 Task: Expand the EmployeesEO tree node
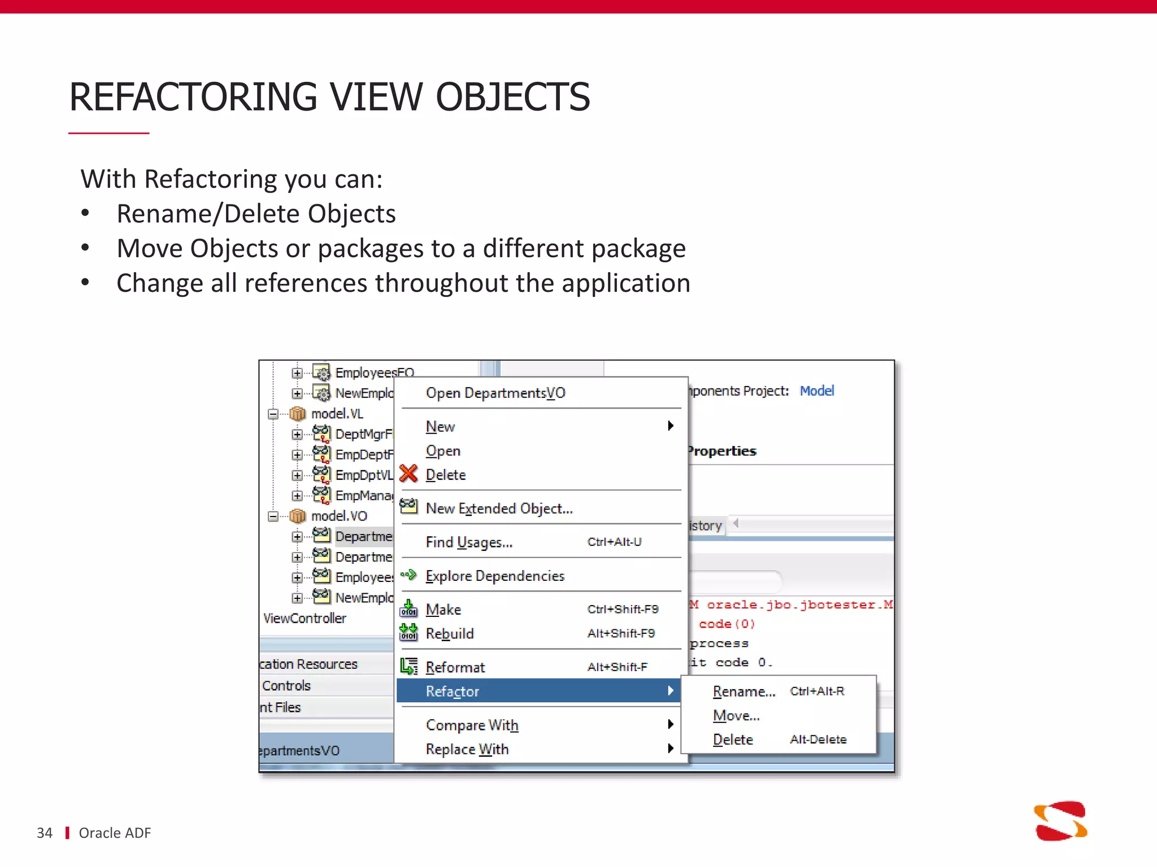pyautogui.click(x=297, y=373)
